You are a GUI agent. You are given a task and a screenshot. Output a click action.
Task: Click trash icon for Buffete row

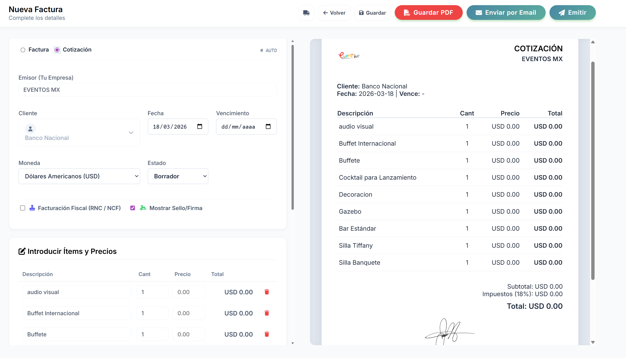tap(267, 334)
